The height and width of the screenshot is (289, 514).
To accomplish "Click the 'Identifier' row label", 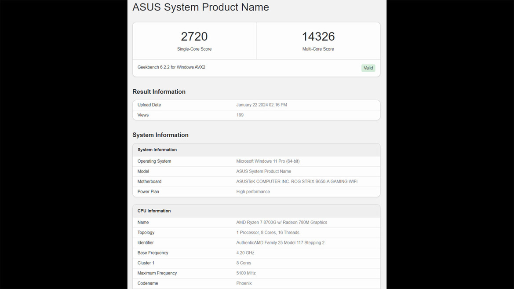I will [x=146, y=243].
